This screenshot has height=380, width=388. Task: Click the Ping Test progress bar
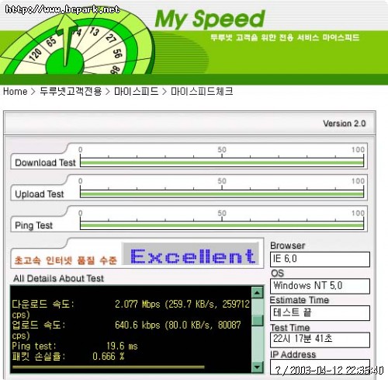click(222, 225)
